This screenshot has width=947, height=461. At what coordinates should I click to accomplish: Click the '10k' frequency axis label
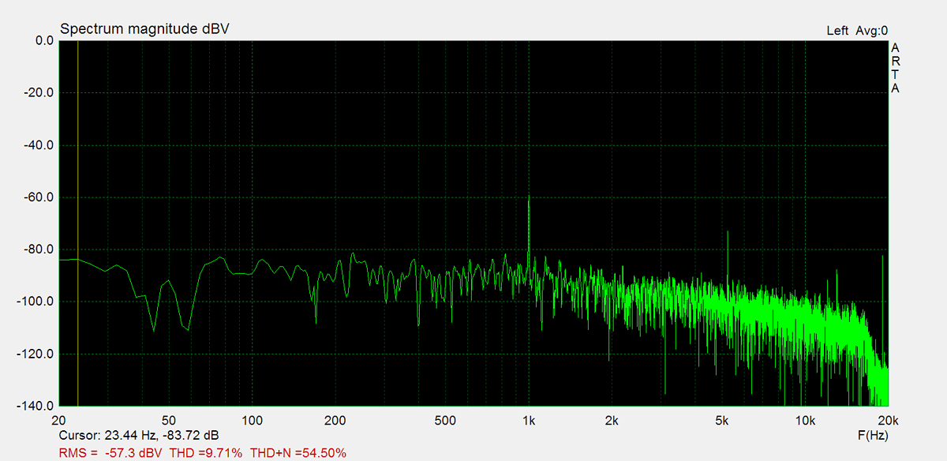[805, 420]
